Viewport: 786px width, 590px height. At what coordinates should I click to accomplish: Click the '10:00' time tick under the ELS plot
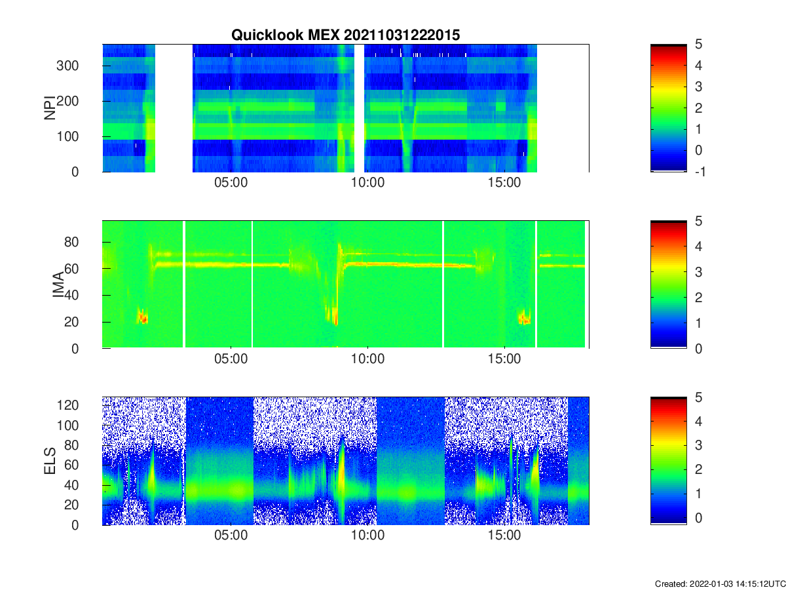click(x=367, y=536)
